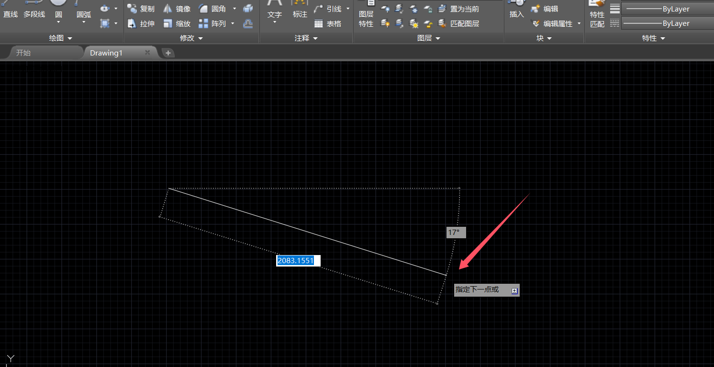
Task: Select the 拉伸 (Stretch) tool
Action: [141, 23]
